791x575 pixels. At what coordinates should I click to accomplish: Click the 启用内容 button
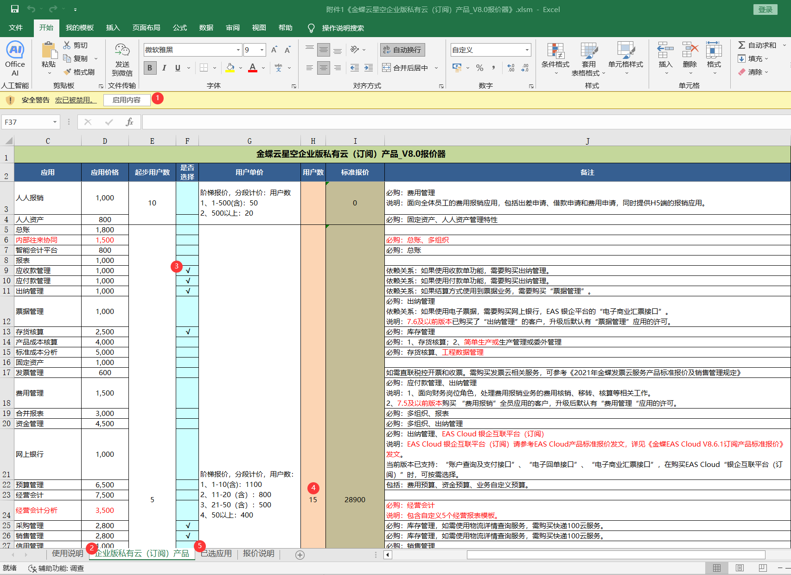click(127, 100)
